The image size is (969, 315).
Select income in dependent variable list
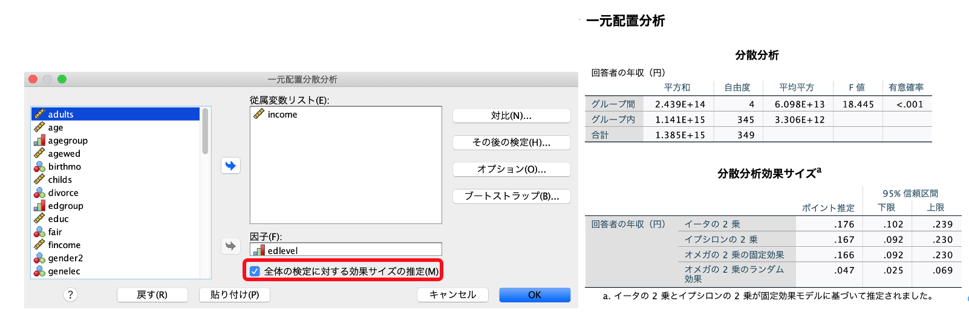pyautogui.click(x=345, y=114)
